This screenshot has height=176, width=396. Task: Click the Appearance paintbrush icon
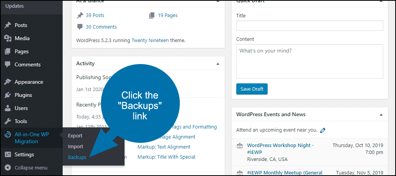coord(8,82)
